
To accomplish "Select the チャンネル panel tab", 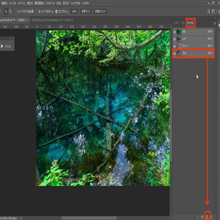I will (x=190, y=23).
